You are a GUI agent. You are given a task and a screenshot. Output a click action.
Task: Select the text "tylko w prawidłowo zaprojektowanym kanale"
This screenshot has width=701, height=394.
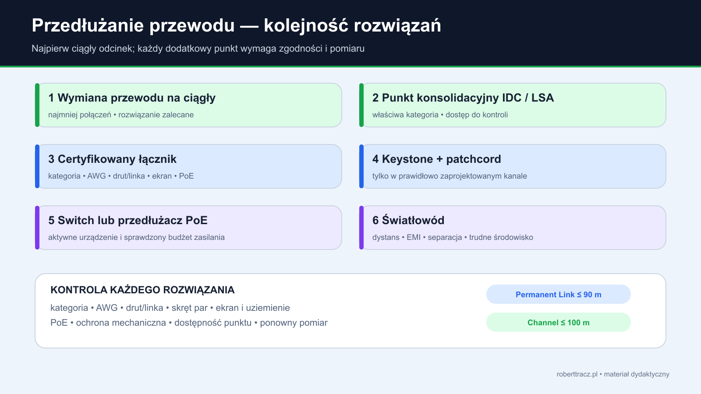click(x=450, y=176)
